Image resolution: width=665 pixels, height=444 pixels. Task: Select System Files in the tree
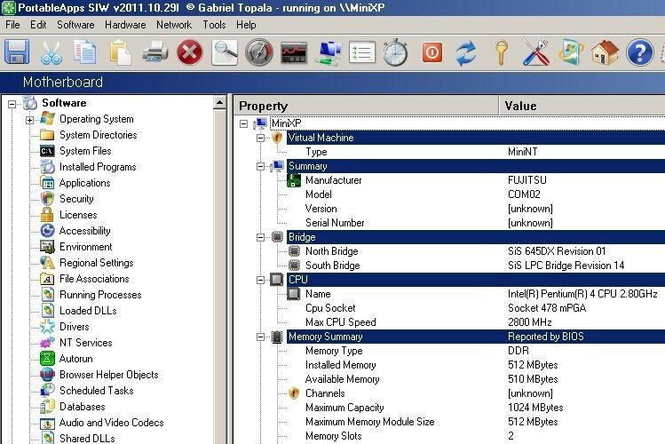tap(85, 151)
